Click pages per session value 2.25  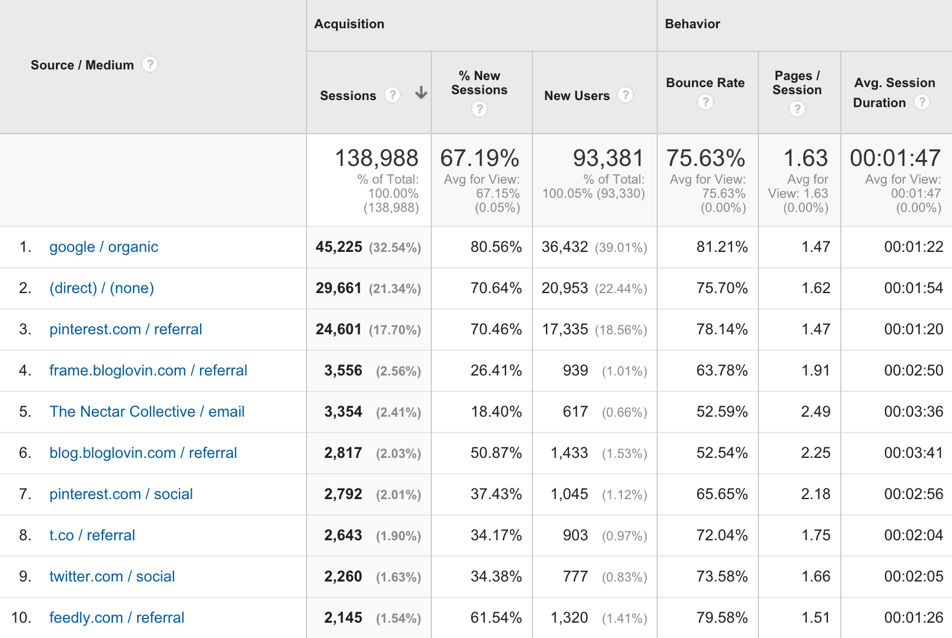tap(815, 453)
